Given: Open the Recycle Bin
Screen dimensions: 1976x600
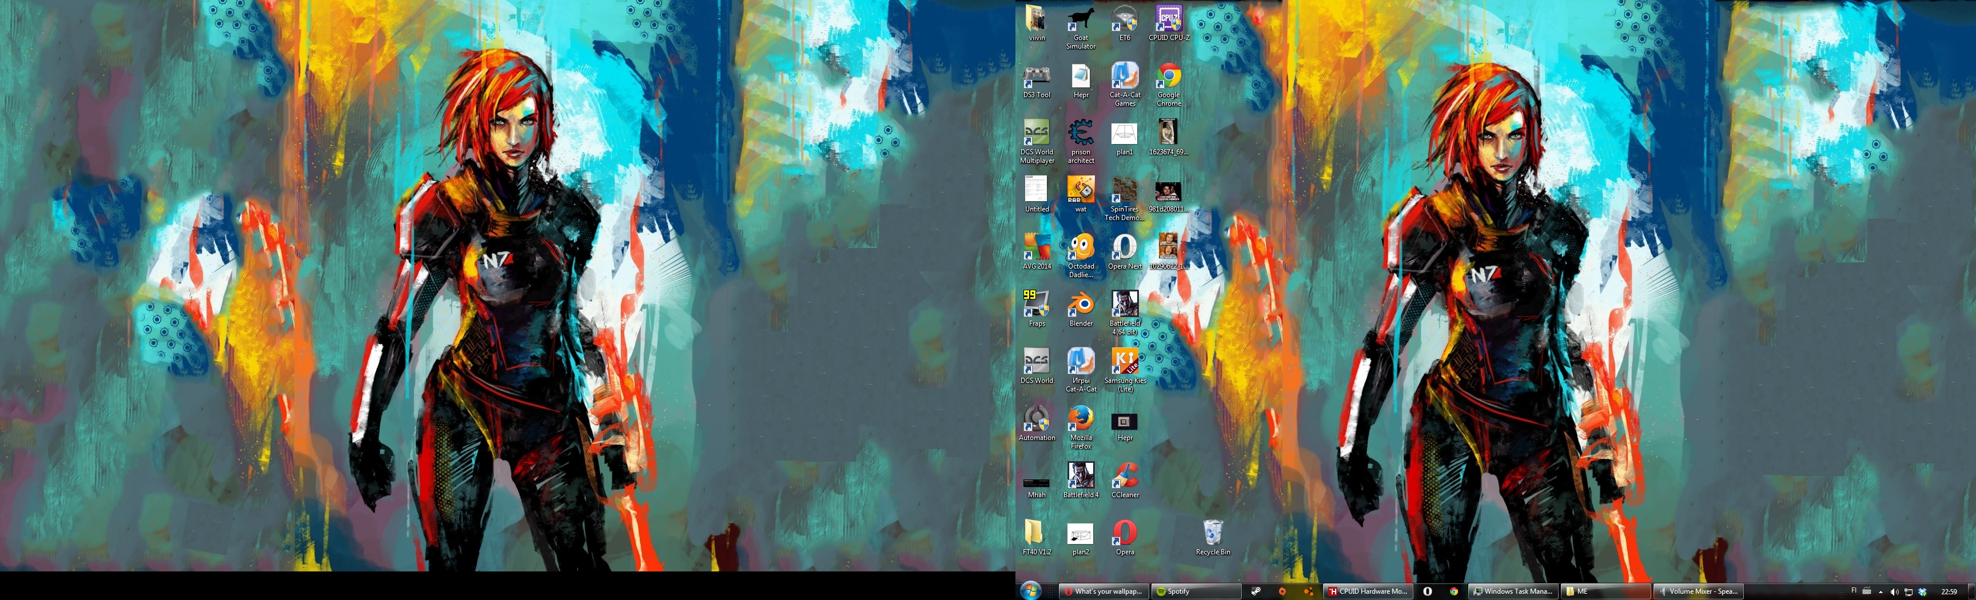Looking at the screenshot, I should (1213, 538).
